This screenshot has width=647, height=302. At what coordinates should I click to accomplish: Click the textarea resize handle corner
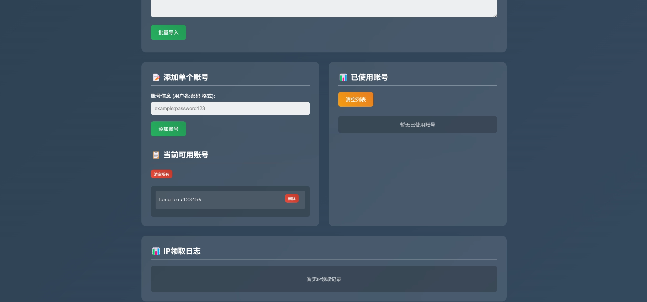[x=495, y=15]
